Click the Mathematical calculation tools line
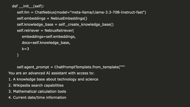The width and height of the screenshot is (190, 107). click(37, 91)
